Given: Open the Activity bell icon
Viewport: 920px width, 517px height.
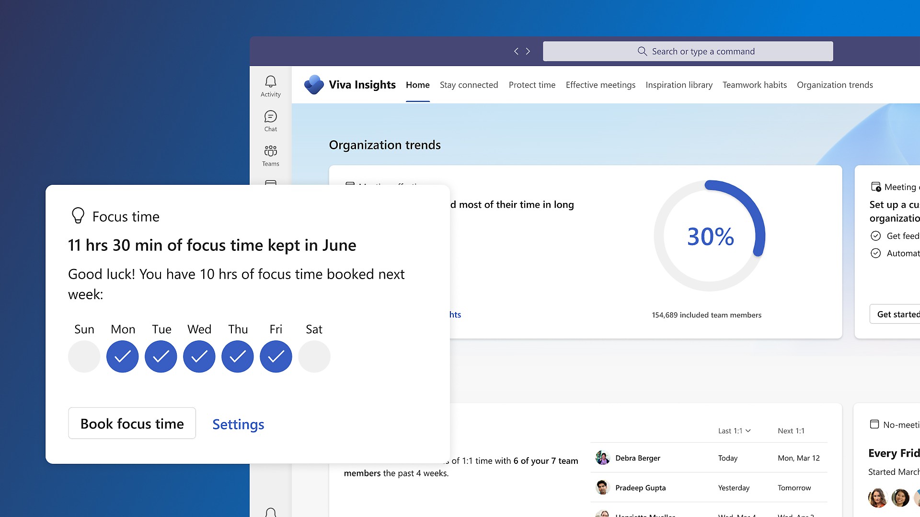Looking at the screenshot, I should tap(271, 86).
